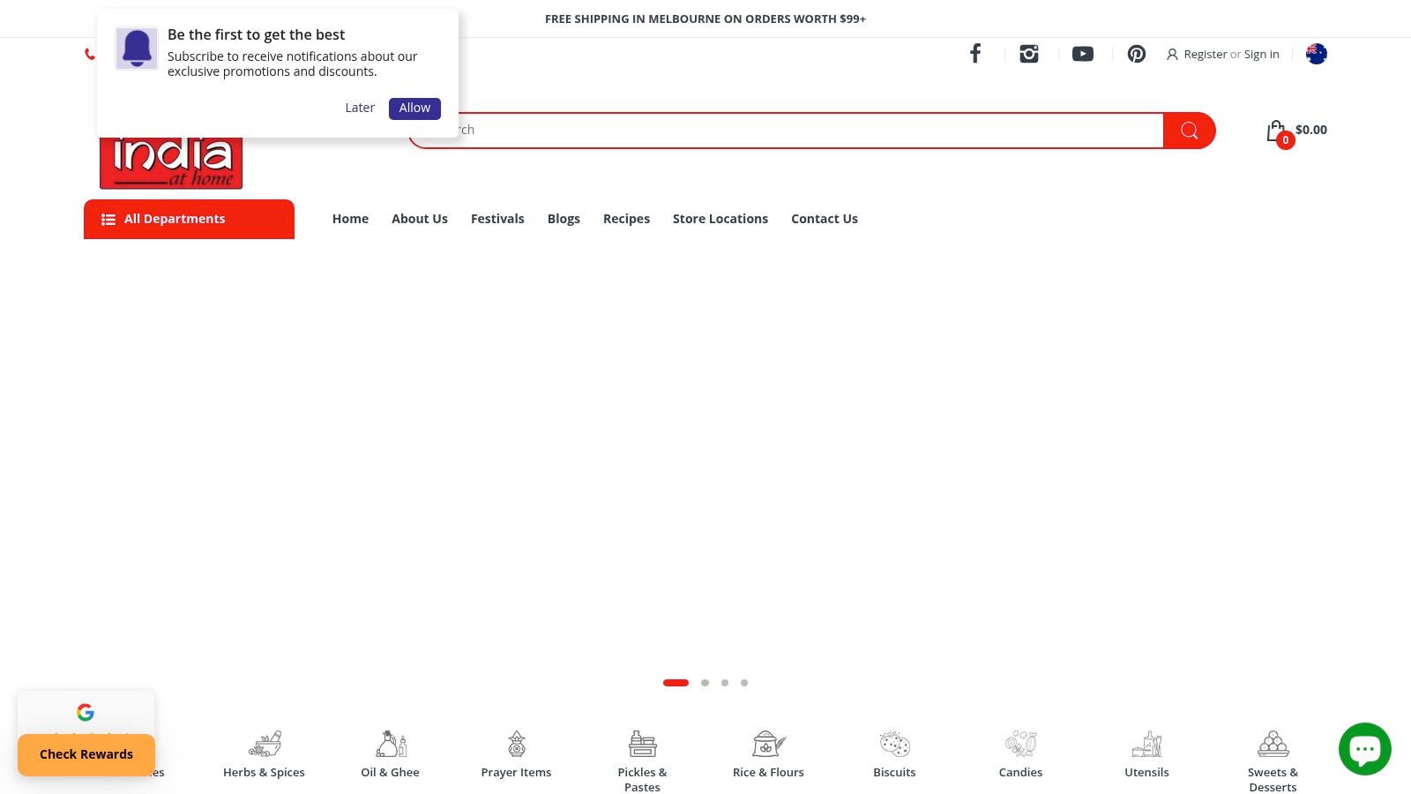Screen dimensions: 1411x794
Task: Open the shopping bag cart icon
Action: 1276,131
